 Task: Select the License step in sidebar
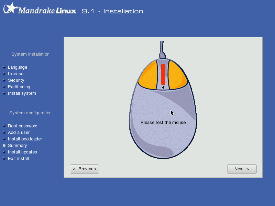click(15, 74)
